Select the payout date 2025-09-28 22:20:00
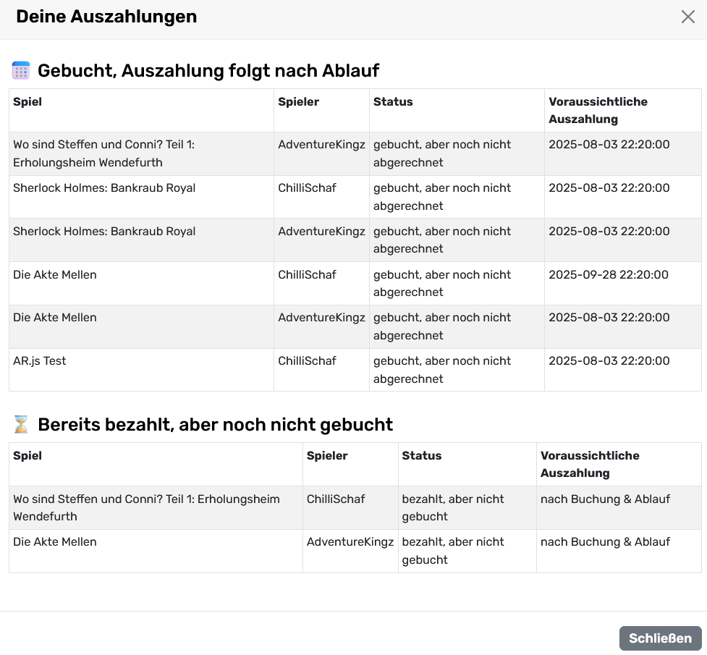Screen dimensions: 707x655 pyautogui.click(x=609, y=275)
